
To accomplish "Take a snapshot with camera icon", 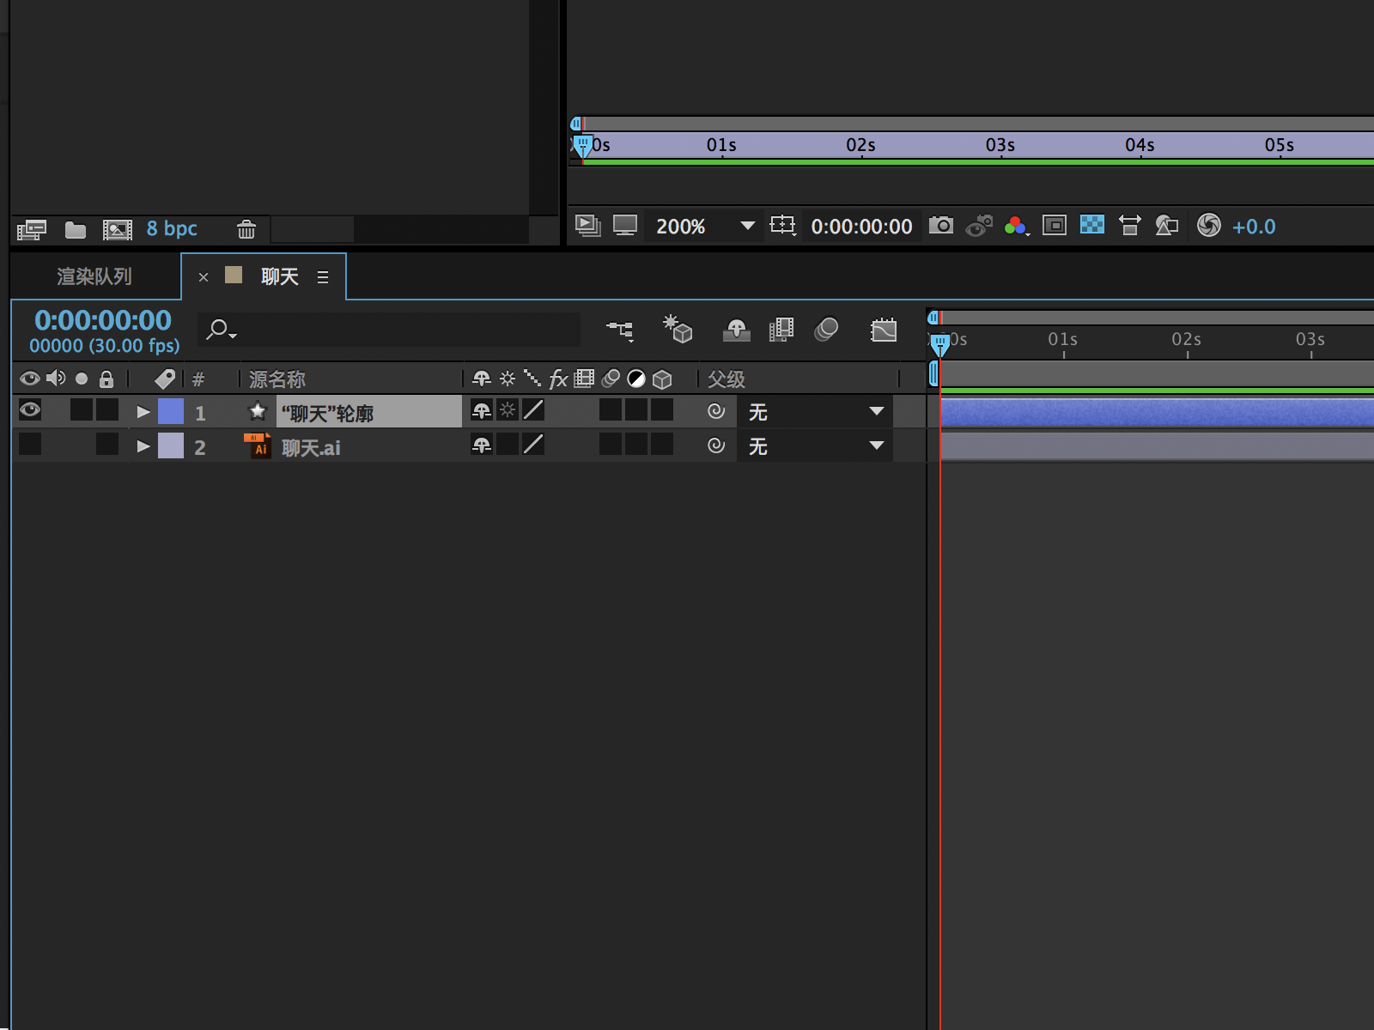I will click(941, 225).
